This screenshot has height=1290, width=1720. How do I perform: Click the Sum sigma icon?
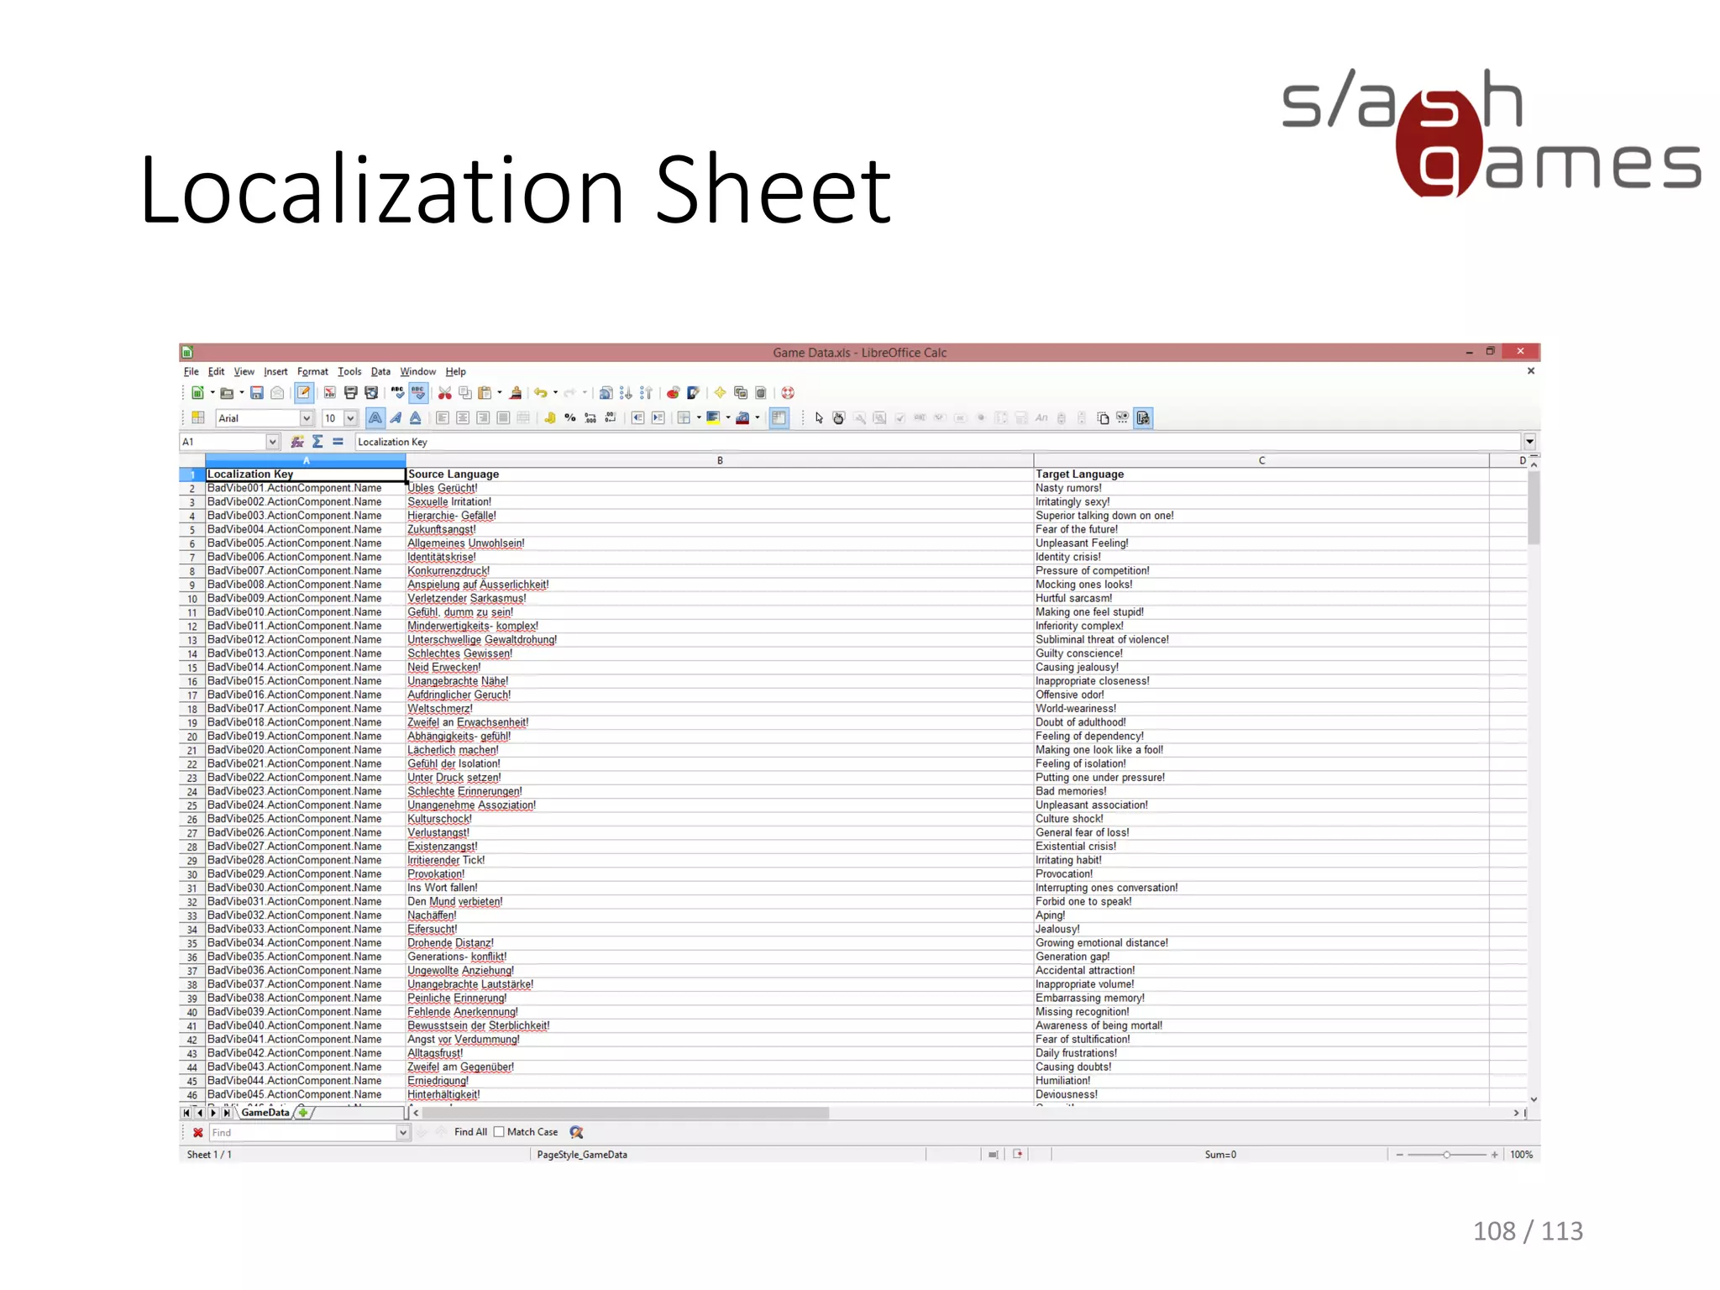[317, 442]
